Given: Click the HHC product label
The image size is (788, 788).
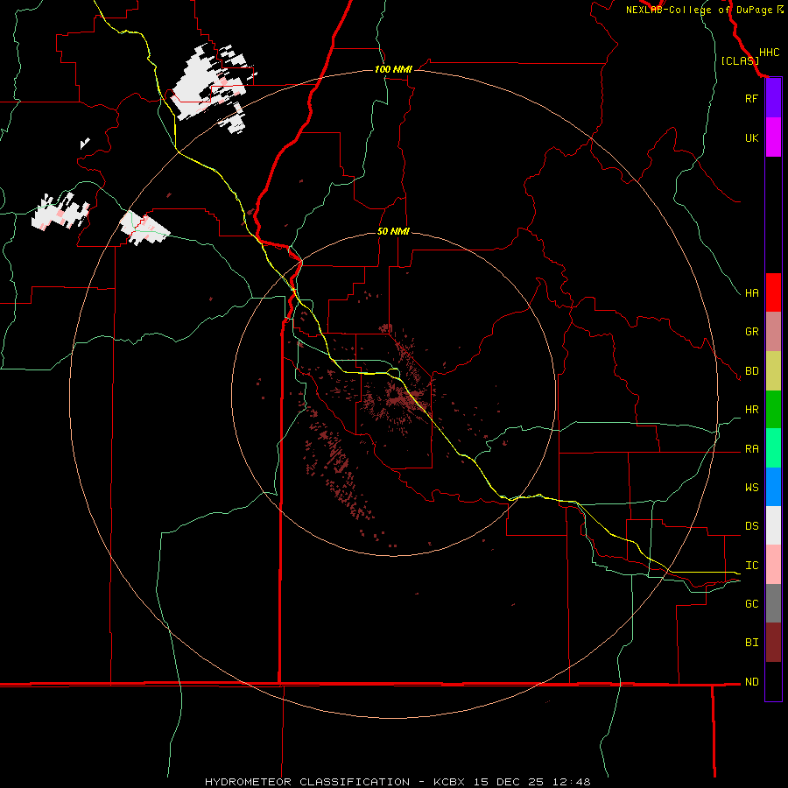Looking at the screenshot, I should point(769,53).
